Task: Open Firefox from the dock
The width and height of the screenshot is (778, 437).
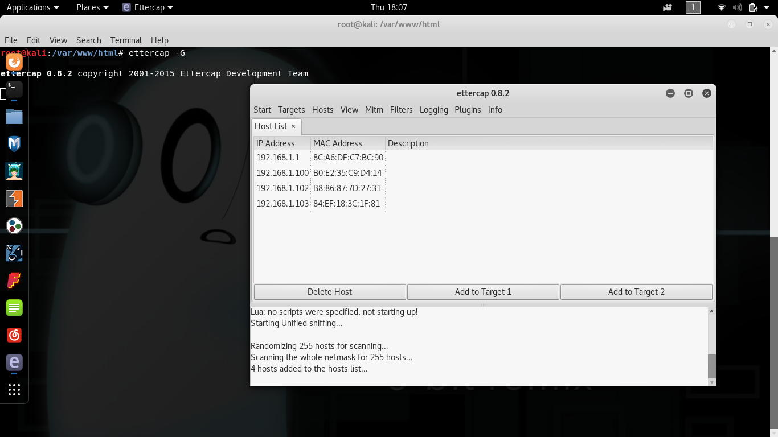Action: 14,61
